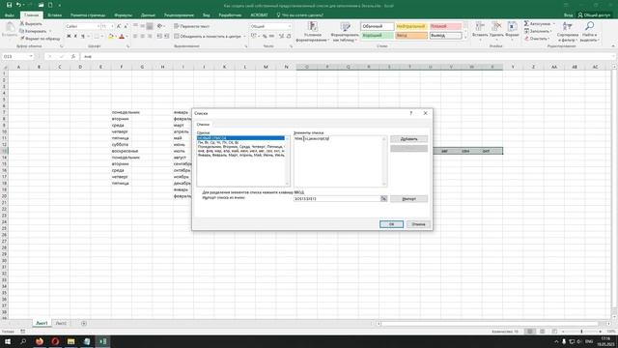Open help with the dialog question mark
Screen dimensions: 618x348
(x=410, y=113)
